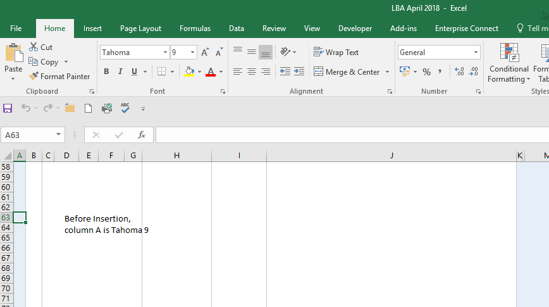549x307 pixels.
Task: Launch the Alignment settings dialog launcher
Action: 390,92
